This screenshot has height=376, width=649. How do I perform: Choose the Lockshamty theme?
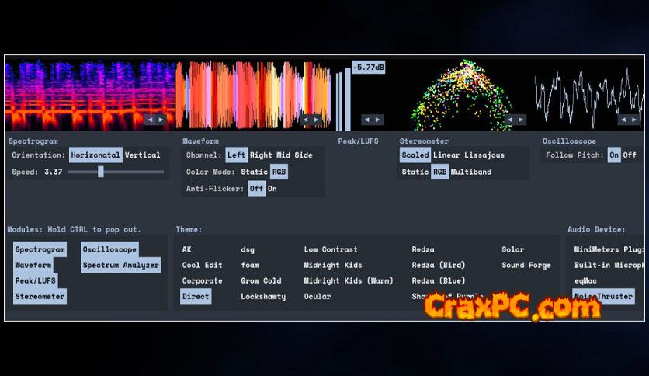pyautogui.click(x=263, y=297)
